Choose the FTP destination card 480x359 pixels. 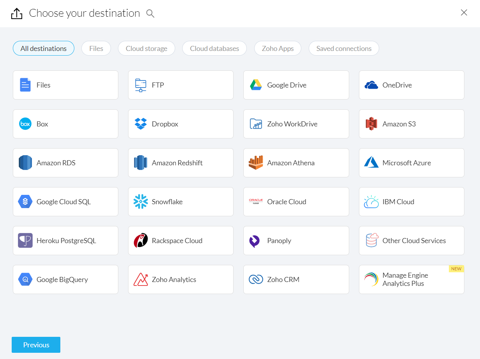pos(181,85)
